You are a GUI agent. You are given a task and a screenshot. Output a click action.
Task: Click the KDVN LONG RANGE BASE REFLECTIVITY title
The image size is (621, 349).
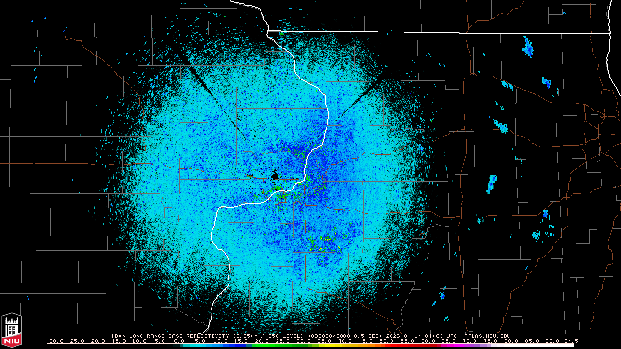pyautogui.click(x=170, y=336)
